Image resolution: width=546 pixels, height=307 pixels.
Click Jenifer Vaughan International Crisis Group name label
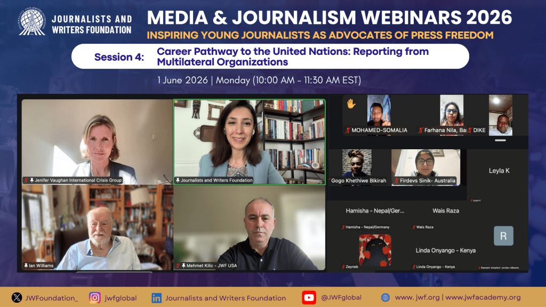pyautogui.click(x=78, y=180)
